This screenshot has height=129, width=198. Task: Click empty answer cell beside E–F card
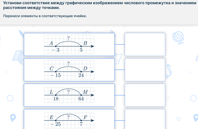pyautogui.click(x=145, y=119)
